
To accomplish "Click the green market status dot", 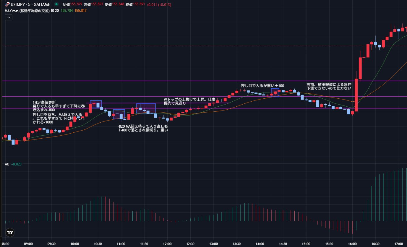I will [56, 4].
